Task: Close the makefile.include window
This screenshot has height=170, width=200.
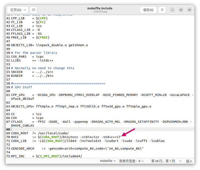Action: click(x=189, y=10)
